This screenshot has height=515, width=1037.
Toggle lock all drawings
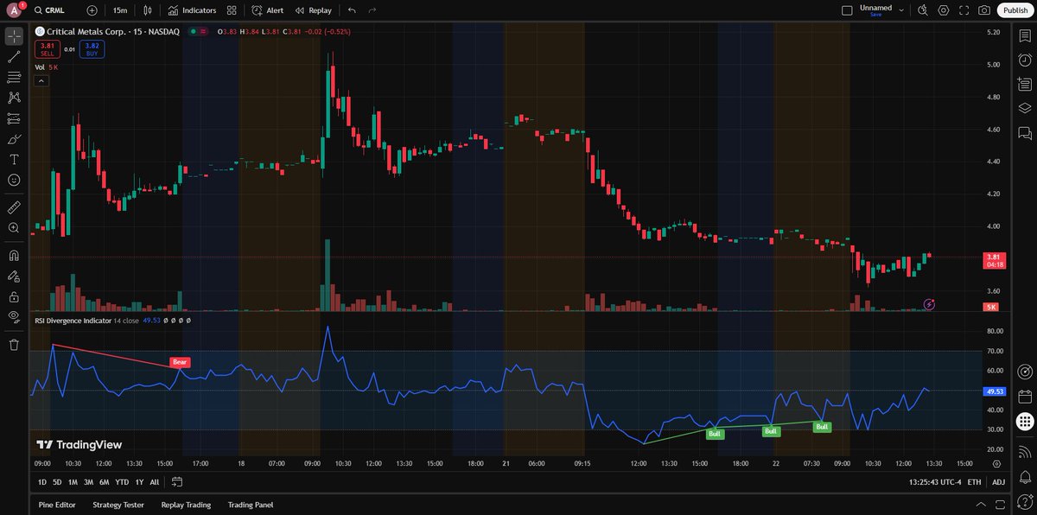coord(14,296)
